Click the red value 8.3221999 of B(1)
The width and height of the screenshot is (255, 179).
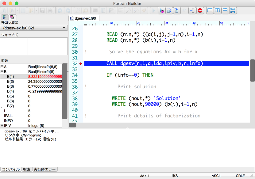pos(45,77)
